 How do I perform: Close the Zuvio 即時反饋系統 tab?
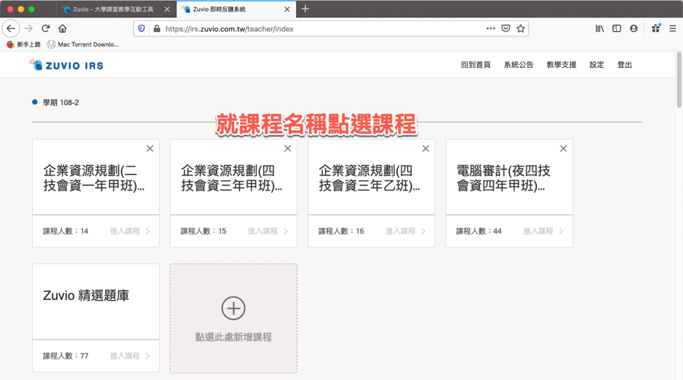pos(287,9)
